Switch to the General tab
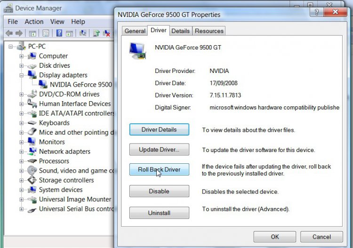This screenshot has width=353, height=248. pyautogui.click(x=135, y=31)
